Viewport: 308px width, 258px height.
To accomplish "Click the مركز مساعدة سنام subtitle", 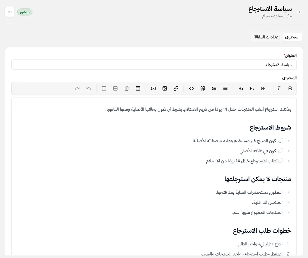I will (x=277, y=16).
